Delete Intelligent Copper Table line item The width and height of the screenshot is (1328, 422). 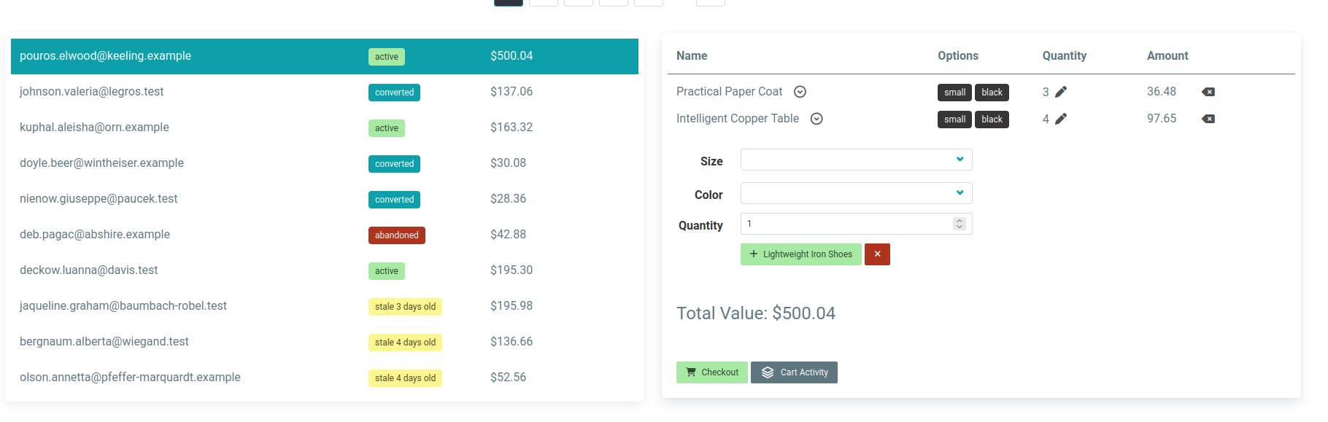[x=1208, y=119]
